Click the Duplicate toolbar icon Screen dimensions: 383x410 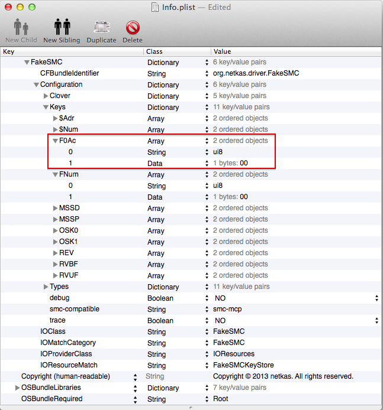101,28
